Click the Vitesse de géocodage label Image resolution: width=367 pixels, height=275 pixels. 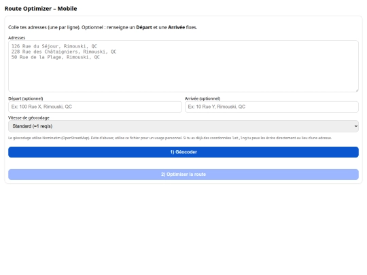pos(29,117)
